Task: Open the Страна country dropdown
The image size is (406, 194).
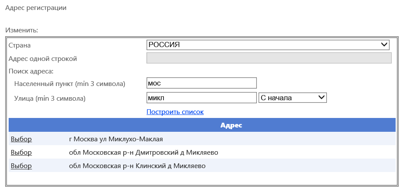Action: 268,45
